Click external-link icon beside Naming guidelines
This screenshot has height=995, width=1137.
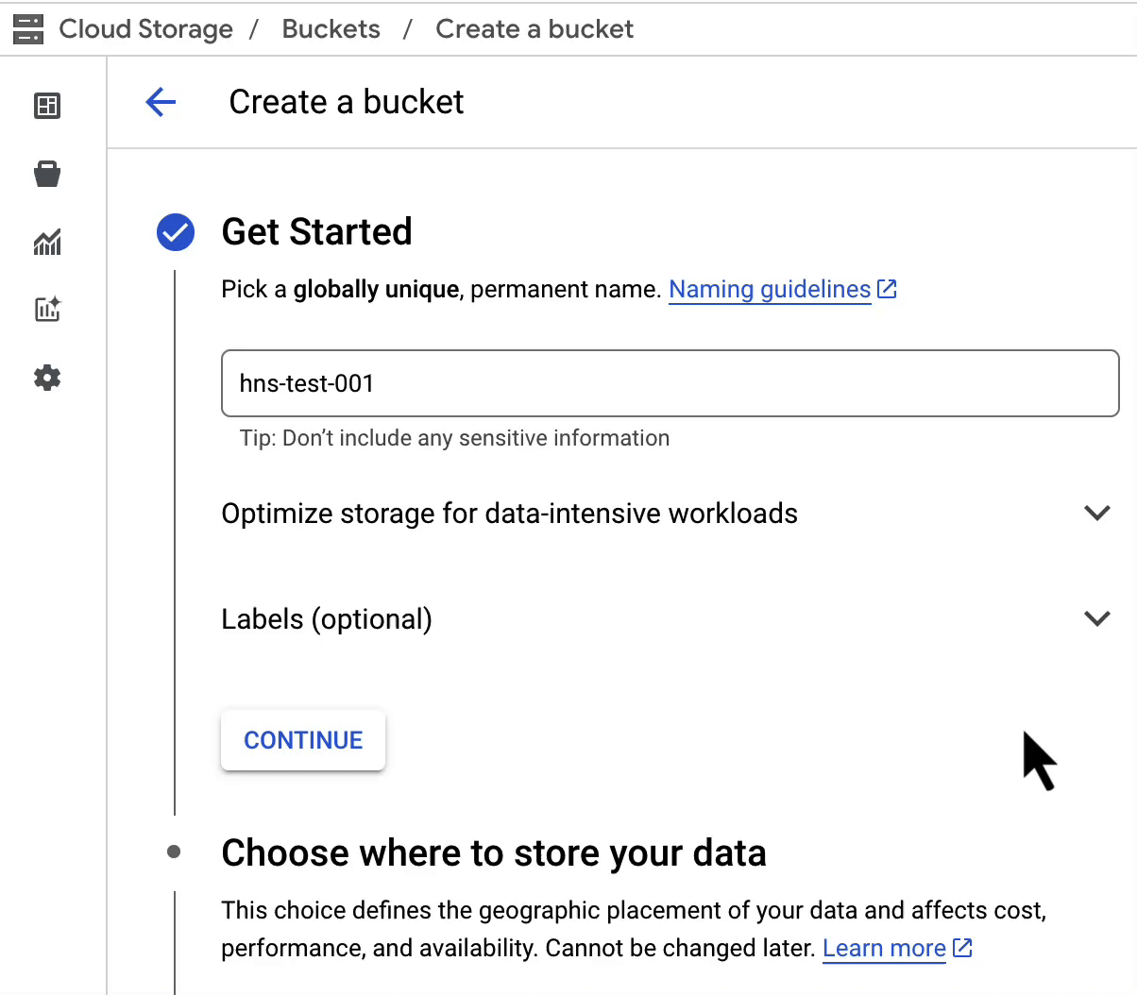point(888,289)
